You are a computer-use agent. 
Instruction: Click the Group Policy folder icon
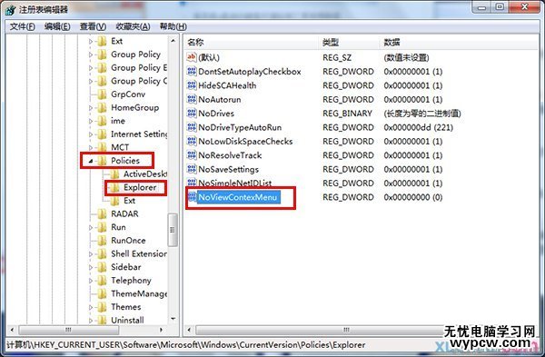coord(102,55)
